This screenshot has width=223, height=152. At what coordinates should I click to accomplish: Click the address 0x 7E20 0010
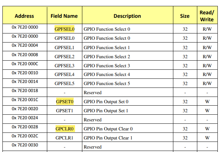[x=25, y=73]
